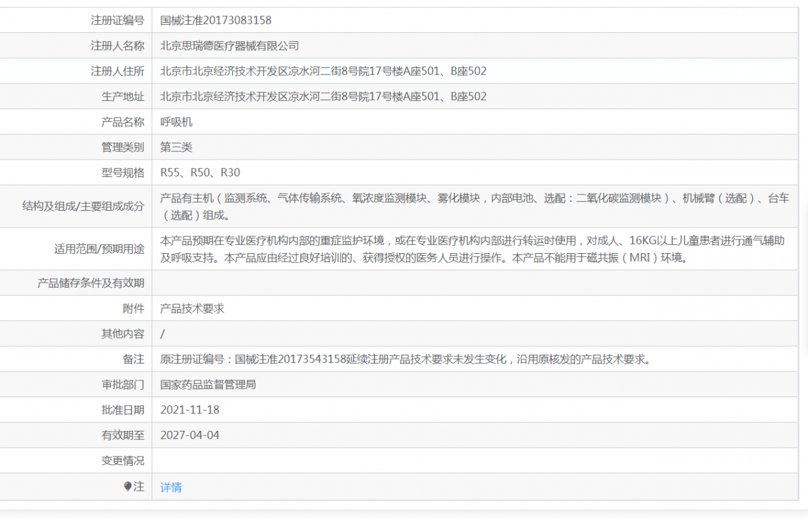Select attachment value 产品技术要求
Image resolution: width=808 pixels, height=519 pixels.
point(192,308)
